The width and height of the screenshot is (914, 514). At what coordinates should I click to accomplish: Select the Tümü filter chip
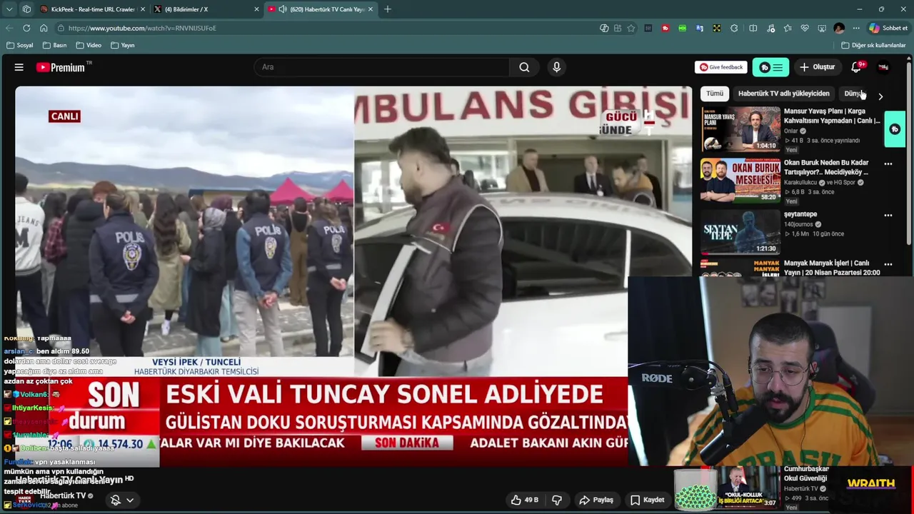point(715,94)
